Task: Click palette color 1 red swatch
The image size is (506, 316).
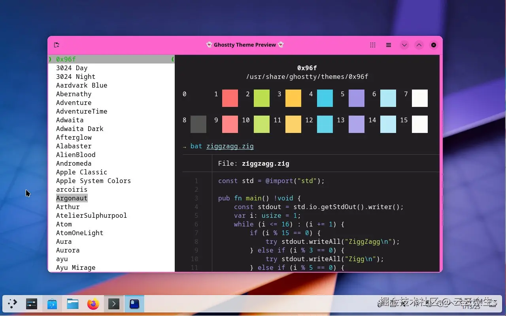Action: (x=230, y=98)
